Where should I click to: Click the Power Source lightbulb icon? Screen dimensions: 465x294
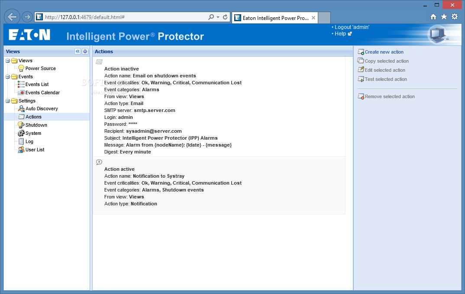[21, 68]
